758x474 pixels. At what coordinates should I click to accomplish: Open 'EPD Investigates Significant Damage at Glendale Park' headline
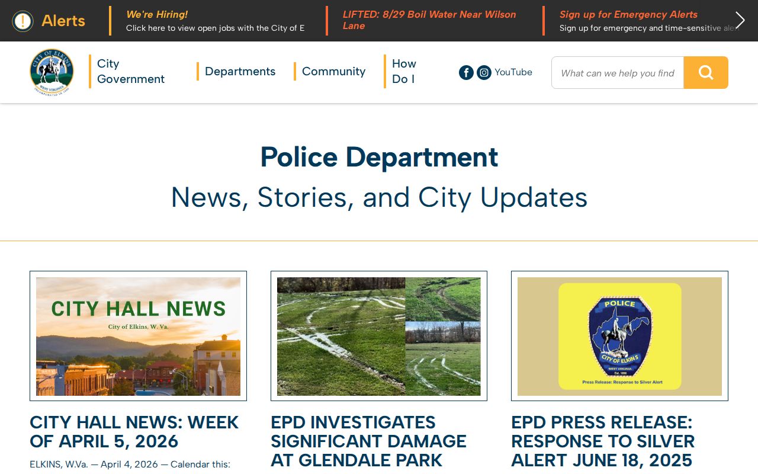coord(368,441)
